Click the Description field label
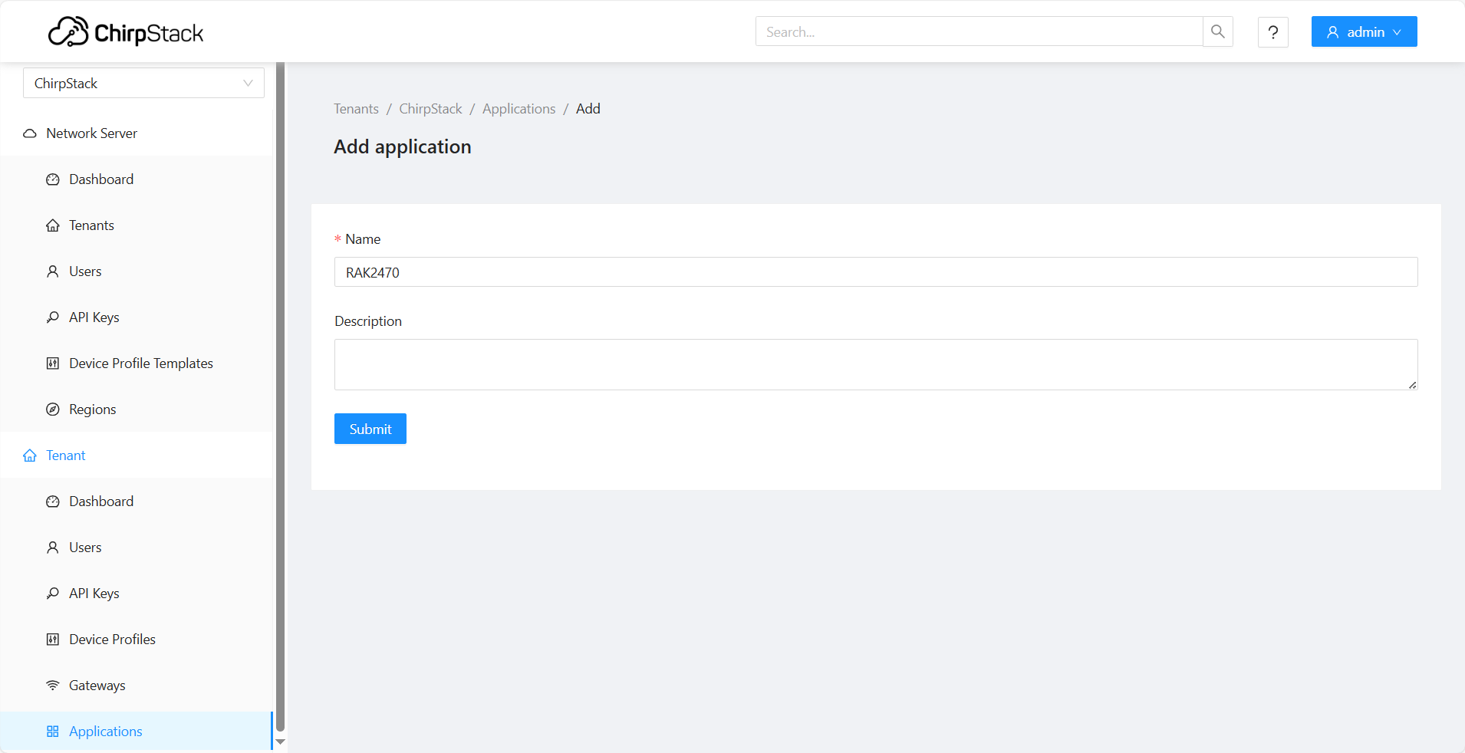The height and width of the screenshot is (753, 1465). tap(368, 321)
